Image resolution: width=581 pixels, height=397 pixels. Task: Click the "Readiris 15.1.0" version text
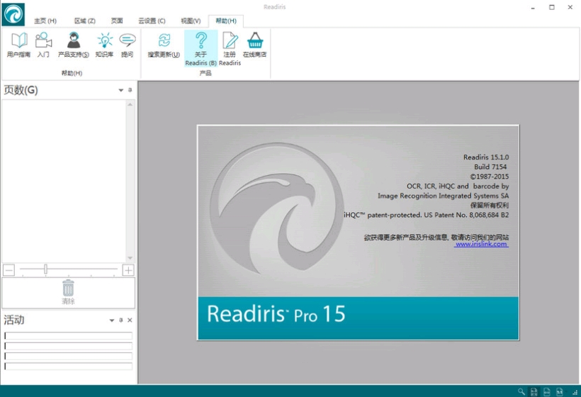(x=486, y=157)
